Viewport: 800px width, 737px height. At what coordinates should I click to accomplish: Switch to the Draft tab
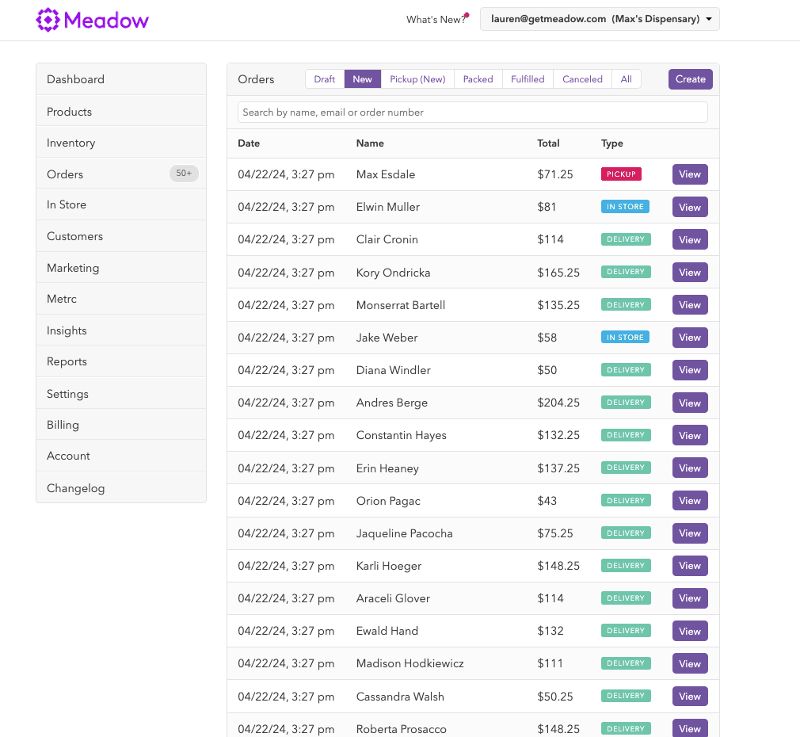pos(325,78)
